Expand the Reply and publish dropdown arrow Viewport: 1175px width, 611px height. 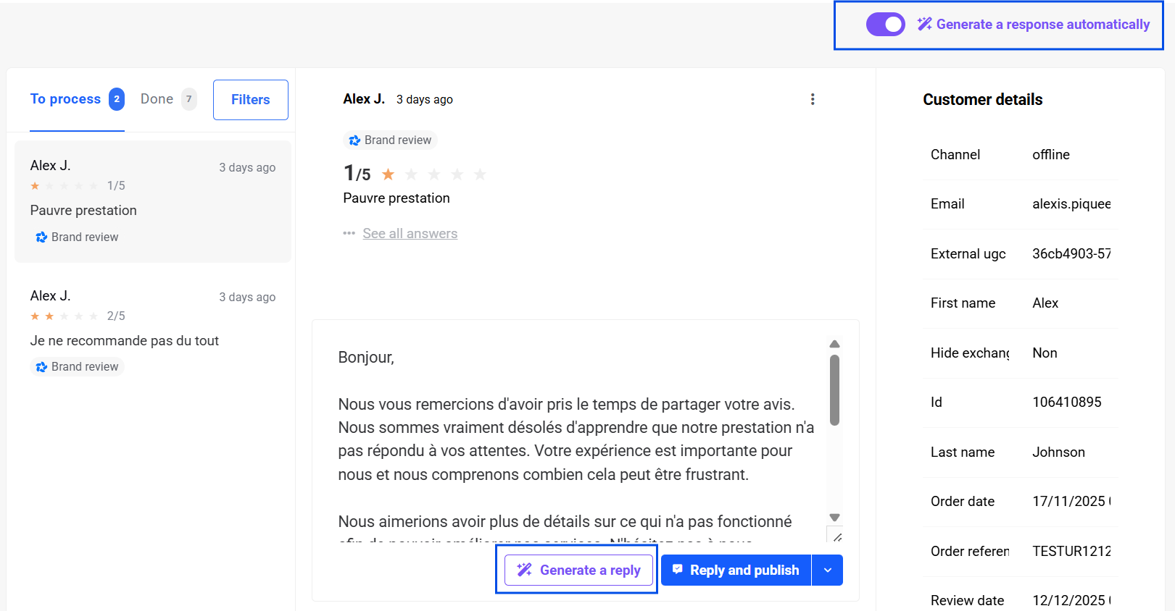pyautogui.click(x=828, y=570)
